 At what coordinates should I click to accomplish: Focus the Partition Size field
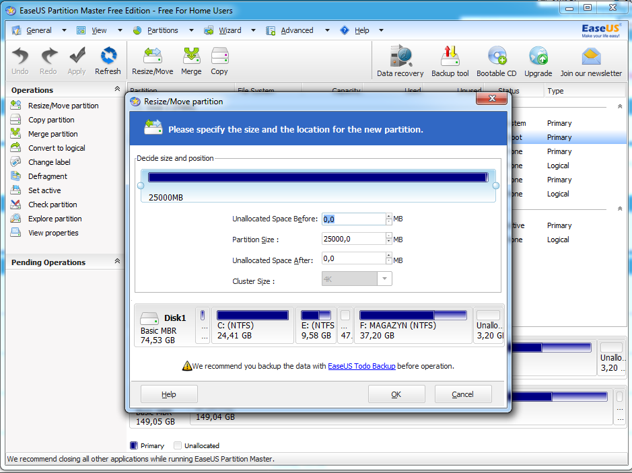point(353,239)
